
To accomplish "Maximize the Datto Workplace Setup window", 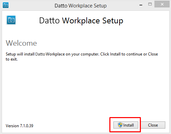I will pyautogui.click(x=150, y=4).
